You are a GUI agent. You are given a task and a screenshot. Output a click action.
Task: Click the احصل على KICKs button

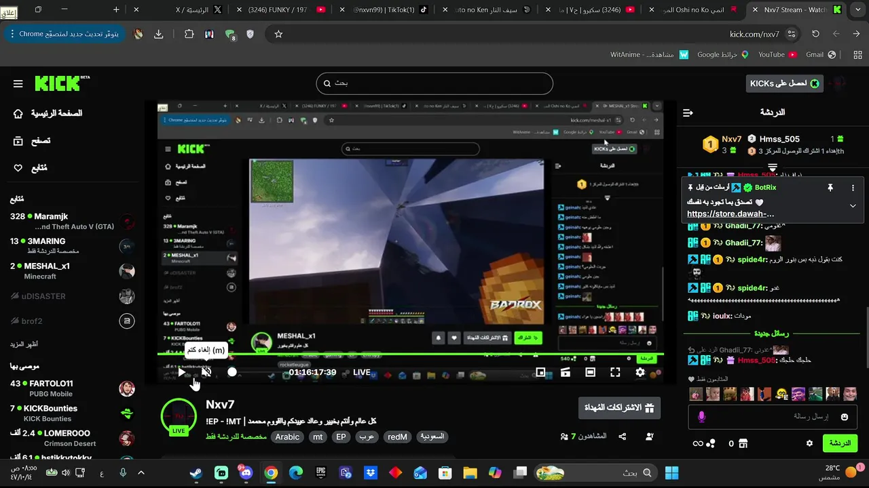click(x=784, y=83)
